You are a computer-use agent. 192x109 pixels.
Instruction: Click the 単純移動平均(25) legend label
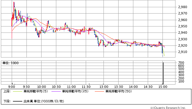pos(75,91)
